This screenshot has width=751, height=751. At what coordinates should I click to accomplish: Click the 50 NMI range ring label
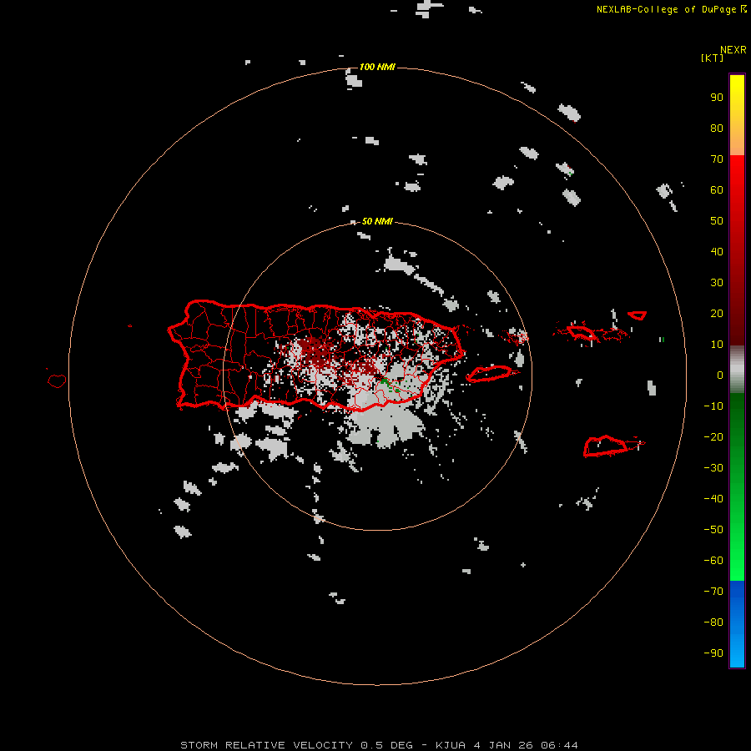[x=377, y=221]
